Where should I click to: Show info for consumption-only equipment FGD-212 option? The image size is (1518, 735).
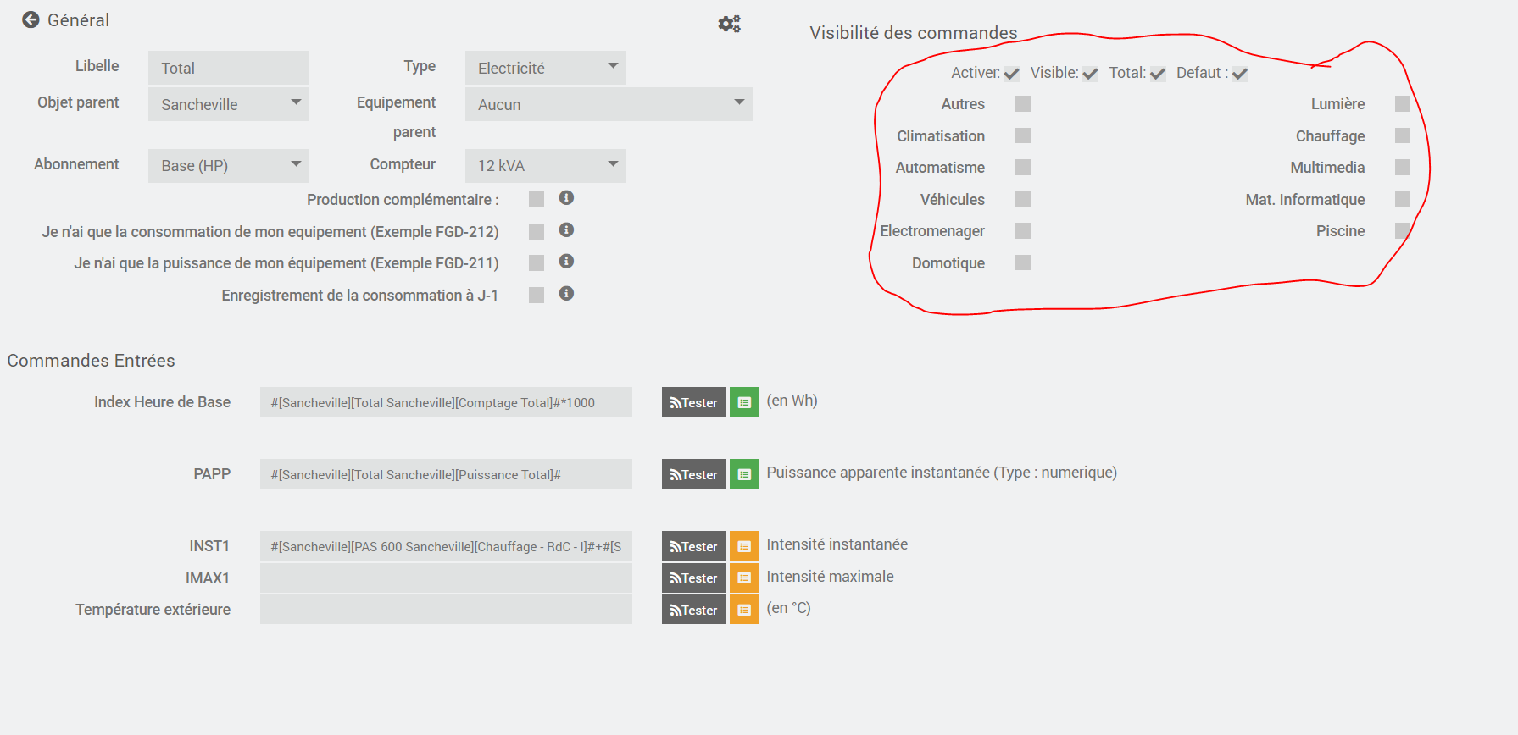coord(566,230)
